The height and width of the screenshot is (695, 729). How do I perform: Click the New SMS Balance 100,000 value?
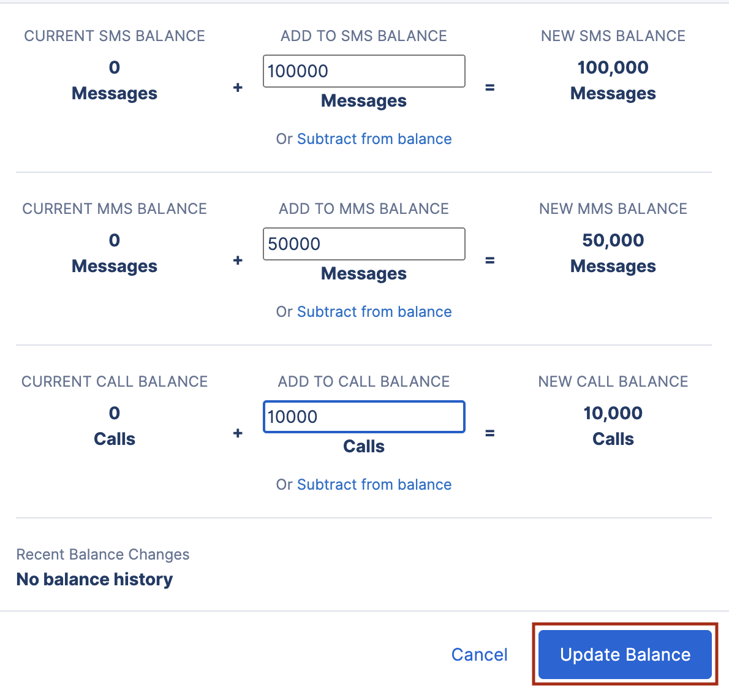coord(613,67)
